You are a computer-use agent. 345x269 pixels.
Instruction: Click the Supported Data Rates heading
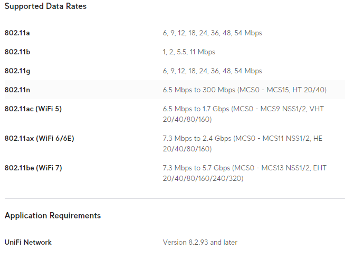pyautogui.click(x=45, y=7)
